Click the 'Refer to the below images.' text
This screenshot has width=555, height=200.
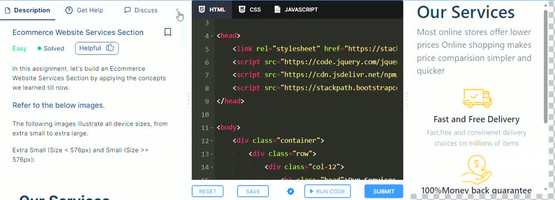(x=59, y=105)
